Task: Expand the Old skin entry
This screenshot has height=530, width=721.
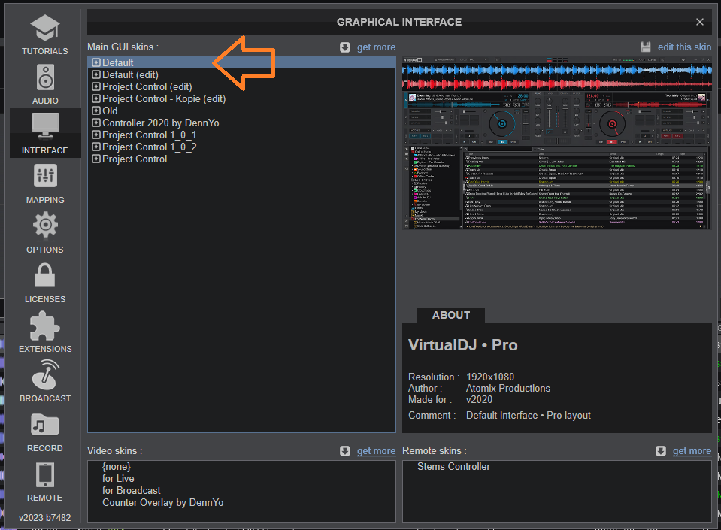Action: (x=96, y=111)
